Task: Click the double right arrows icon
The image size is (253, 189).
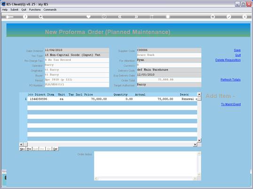Action: tap(136, 17)
